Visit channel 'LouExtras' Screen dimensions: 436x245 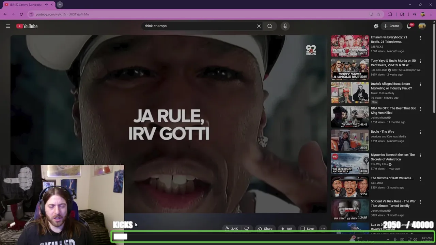point(377,183)
